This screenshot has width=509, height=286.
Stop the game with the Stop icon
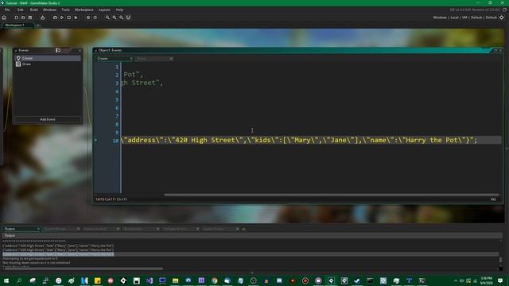pyautogui.click(x=69, y=17)
